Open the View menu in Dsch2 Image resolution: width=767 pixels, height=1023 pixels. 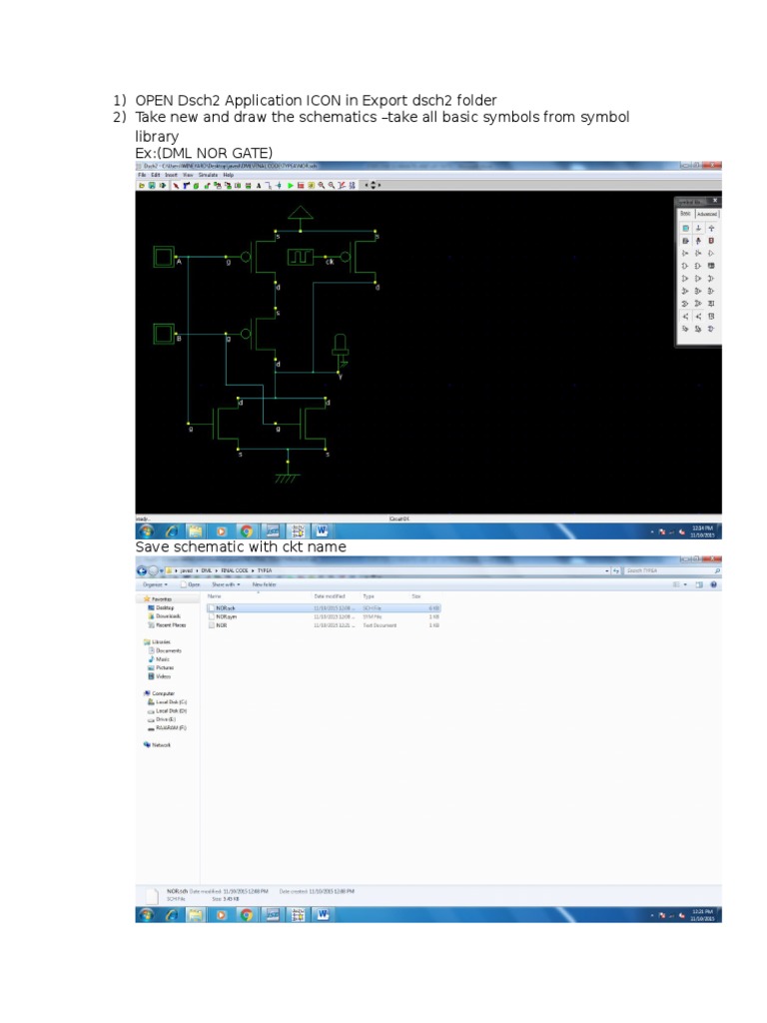[x=188, y=175]
